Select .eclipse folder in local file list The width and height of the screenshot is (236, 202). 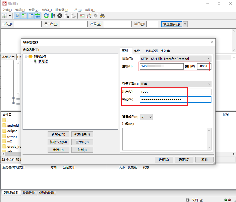pyautogui.click(x=10, y=131)
